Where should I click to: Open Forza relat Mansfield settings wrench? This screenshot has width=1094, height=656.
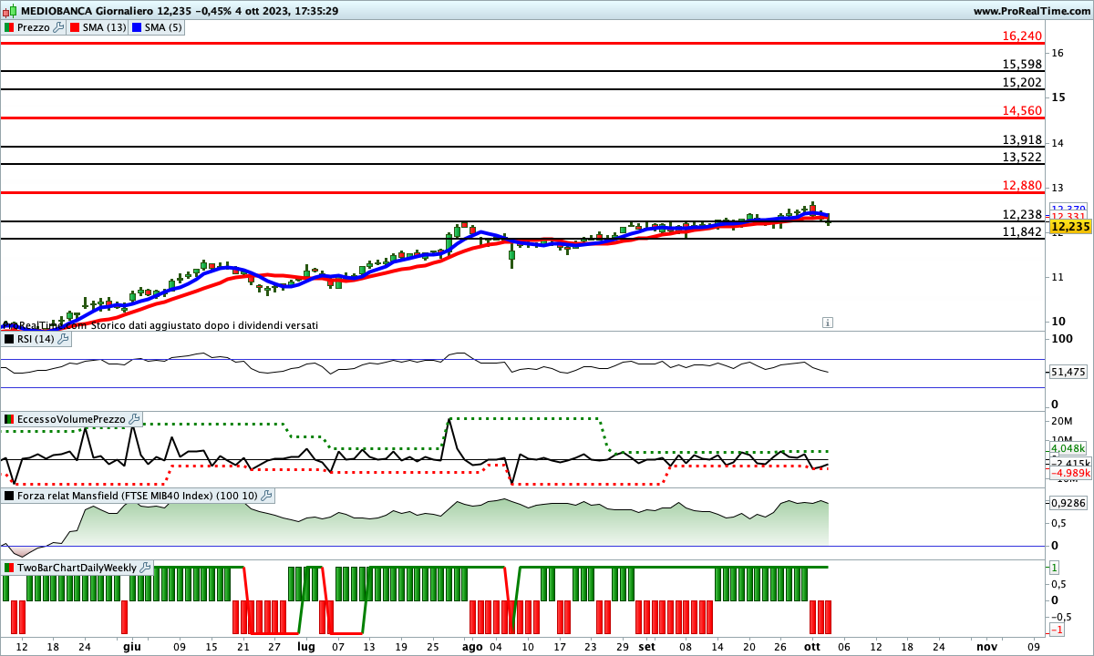pyautogui.click(x=266, y=496)
